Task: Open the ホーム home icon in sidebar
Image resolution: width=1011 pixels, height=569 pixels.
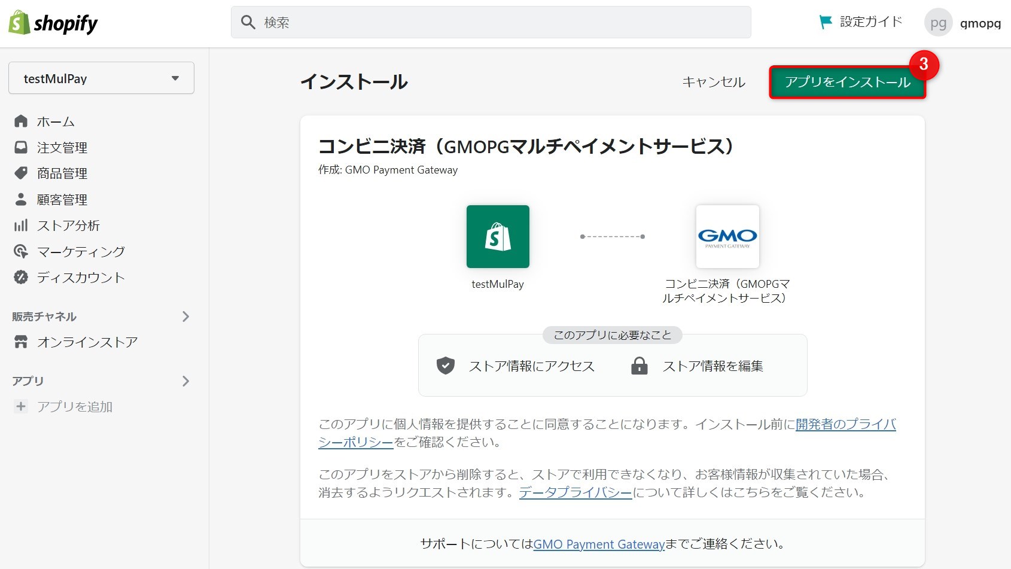Action: [20, 121]
